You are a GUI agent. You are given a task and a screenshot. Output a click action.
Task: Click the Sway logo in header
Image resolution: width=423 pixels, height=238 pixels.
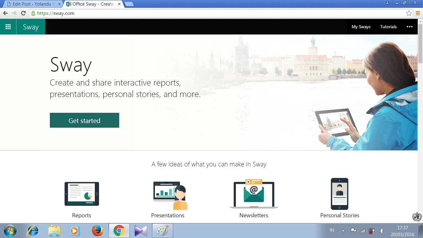tap(31, 27)
